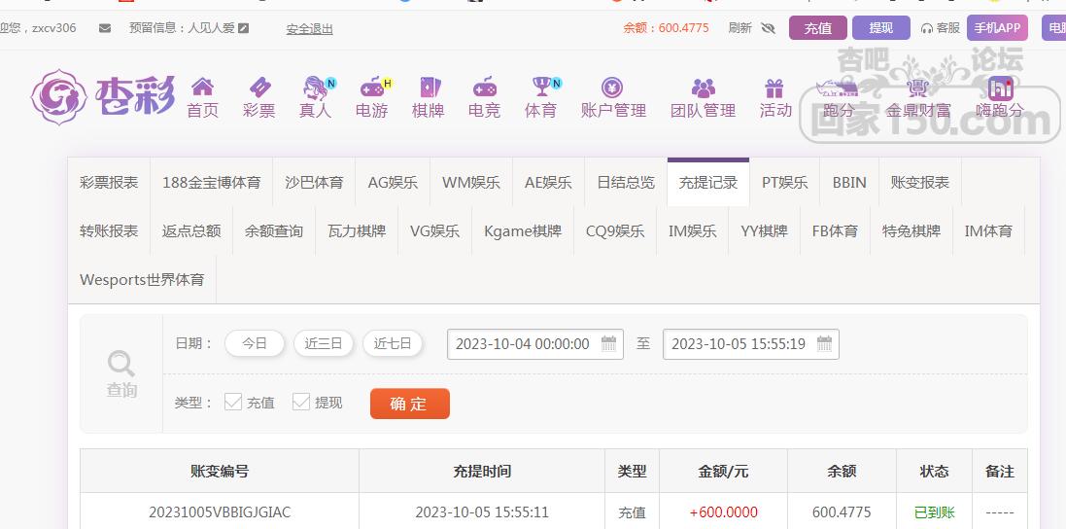Screen dimensions: 1066x529
Task: Open the end date calendar picker
Action: pyautogui.click(x=824, y=343)
